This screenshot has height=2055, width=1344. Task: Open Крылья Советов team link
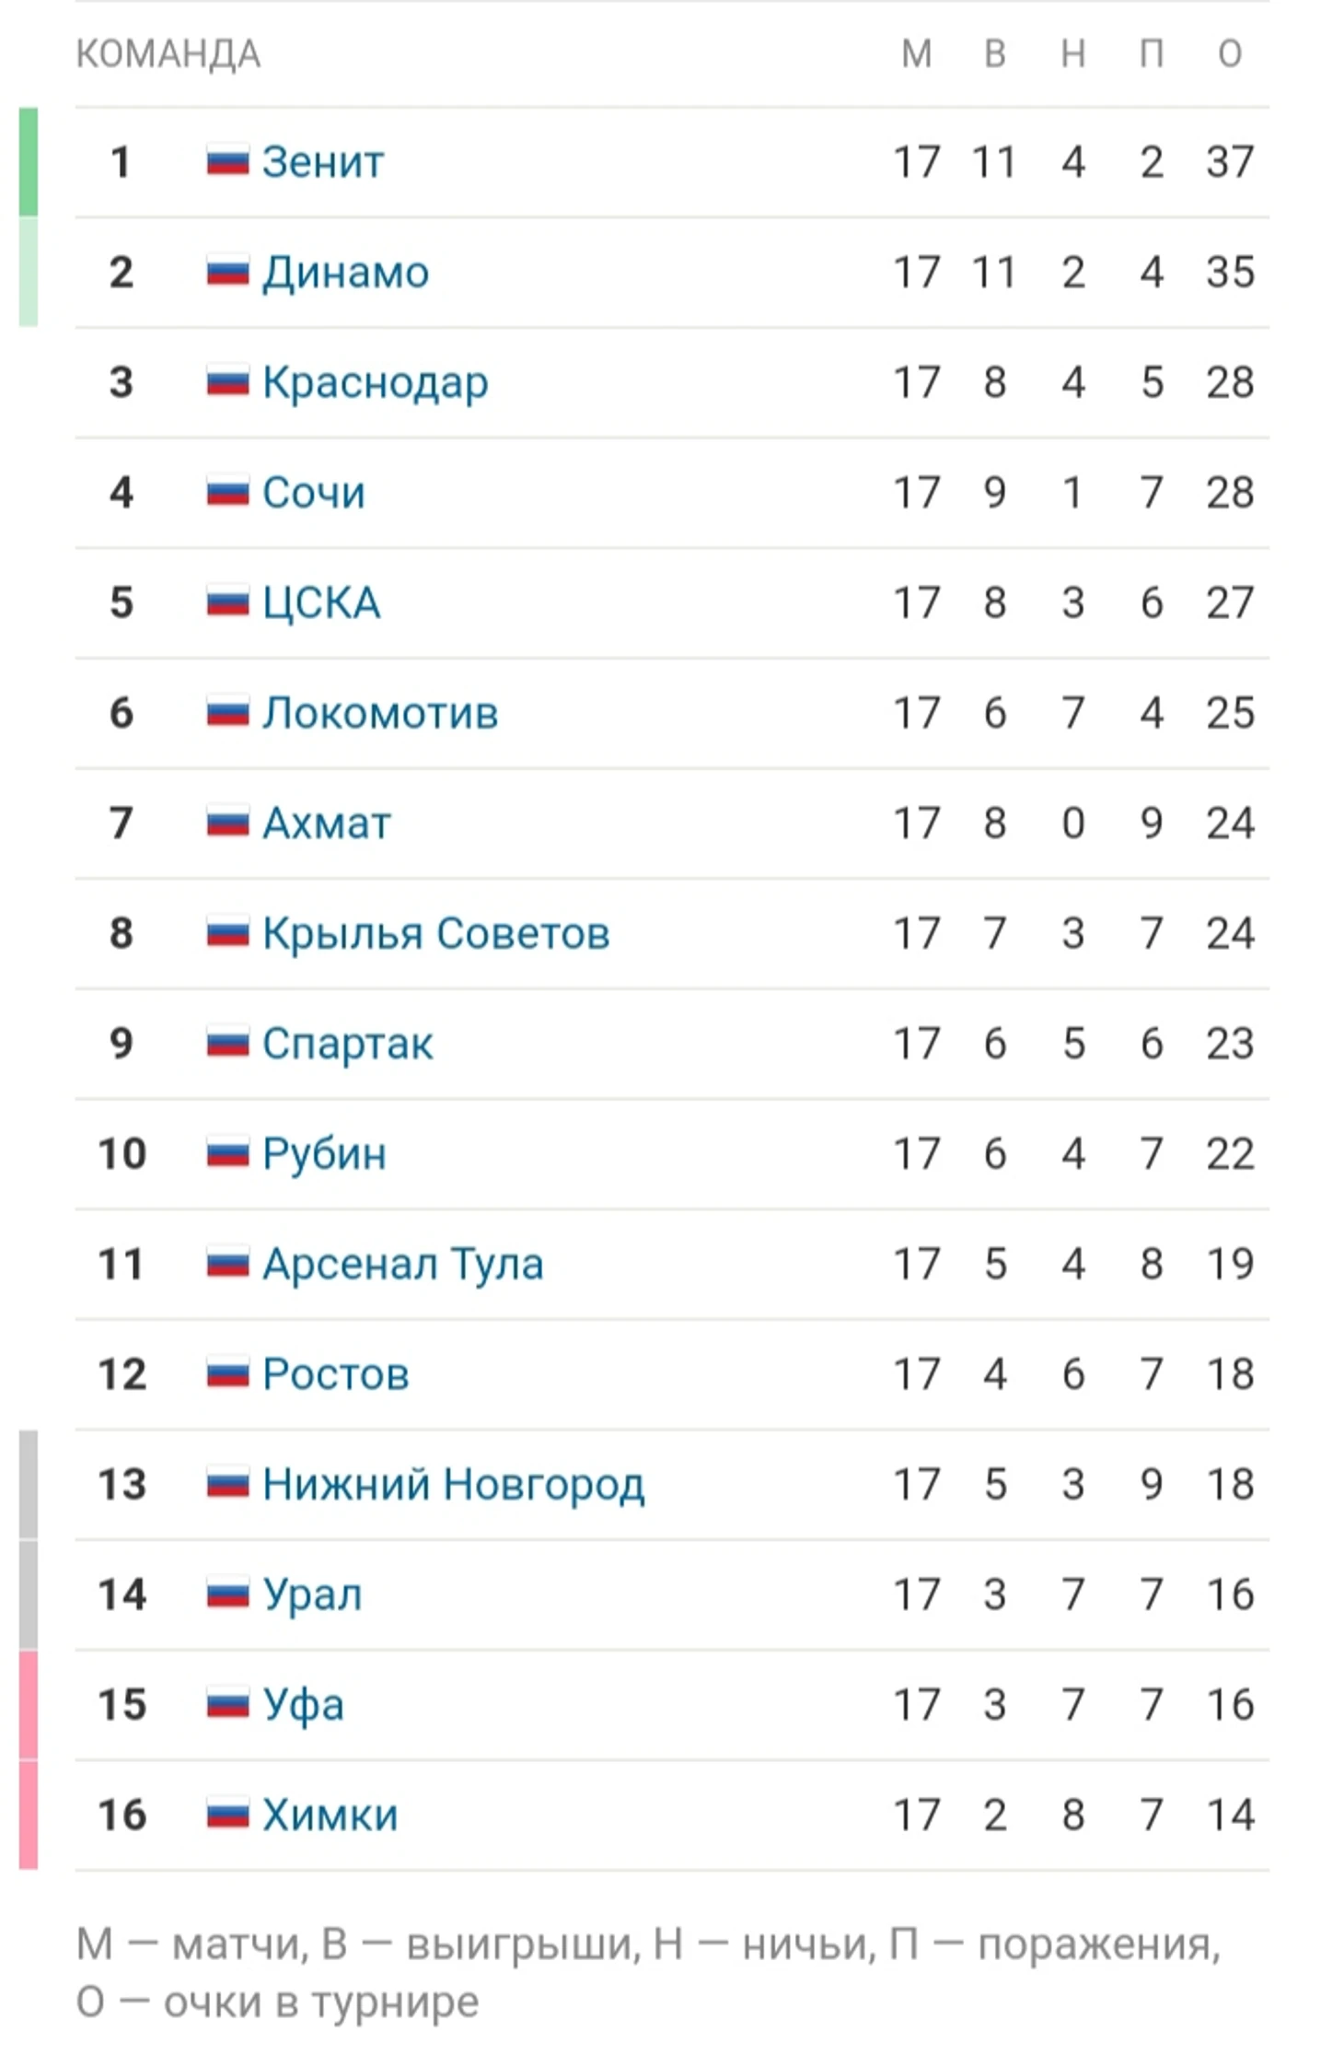click(x=436, y=934)
